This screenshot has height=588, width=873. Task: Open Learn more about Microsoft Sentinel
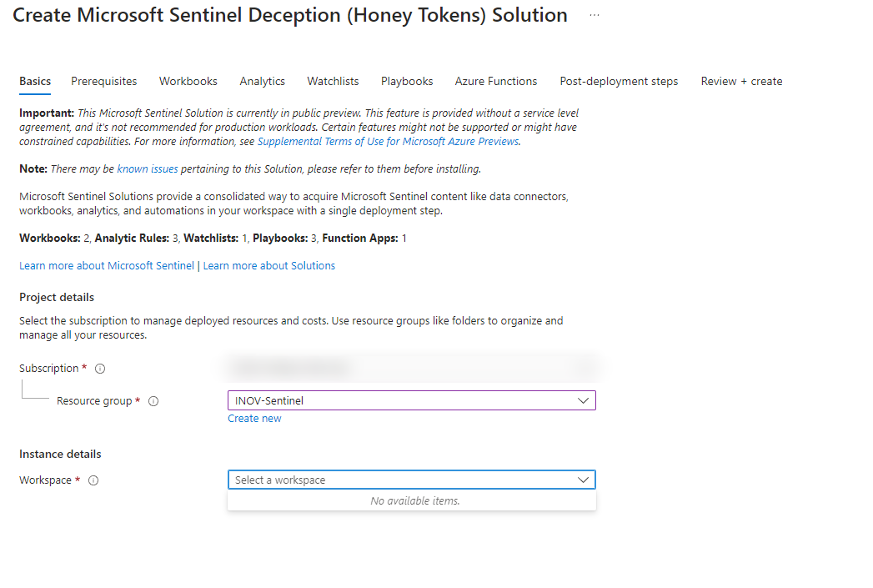click(x=105, y=264)
